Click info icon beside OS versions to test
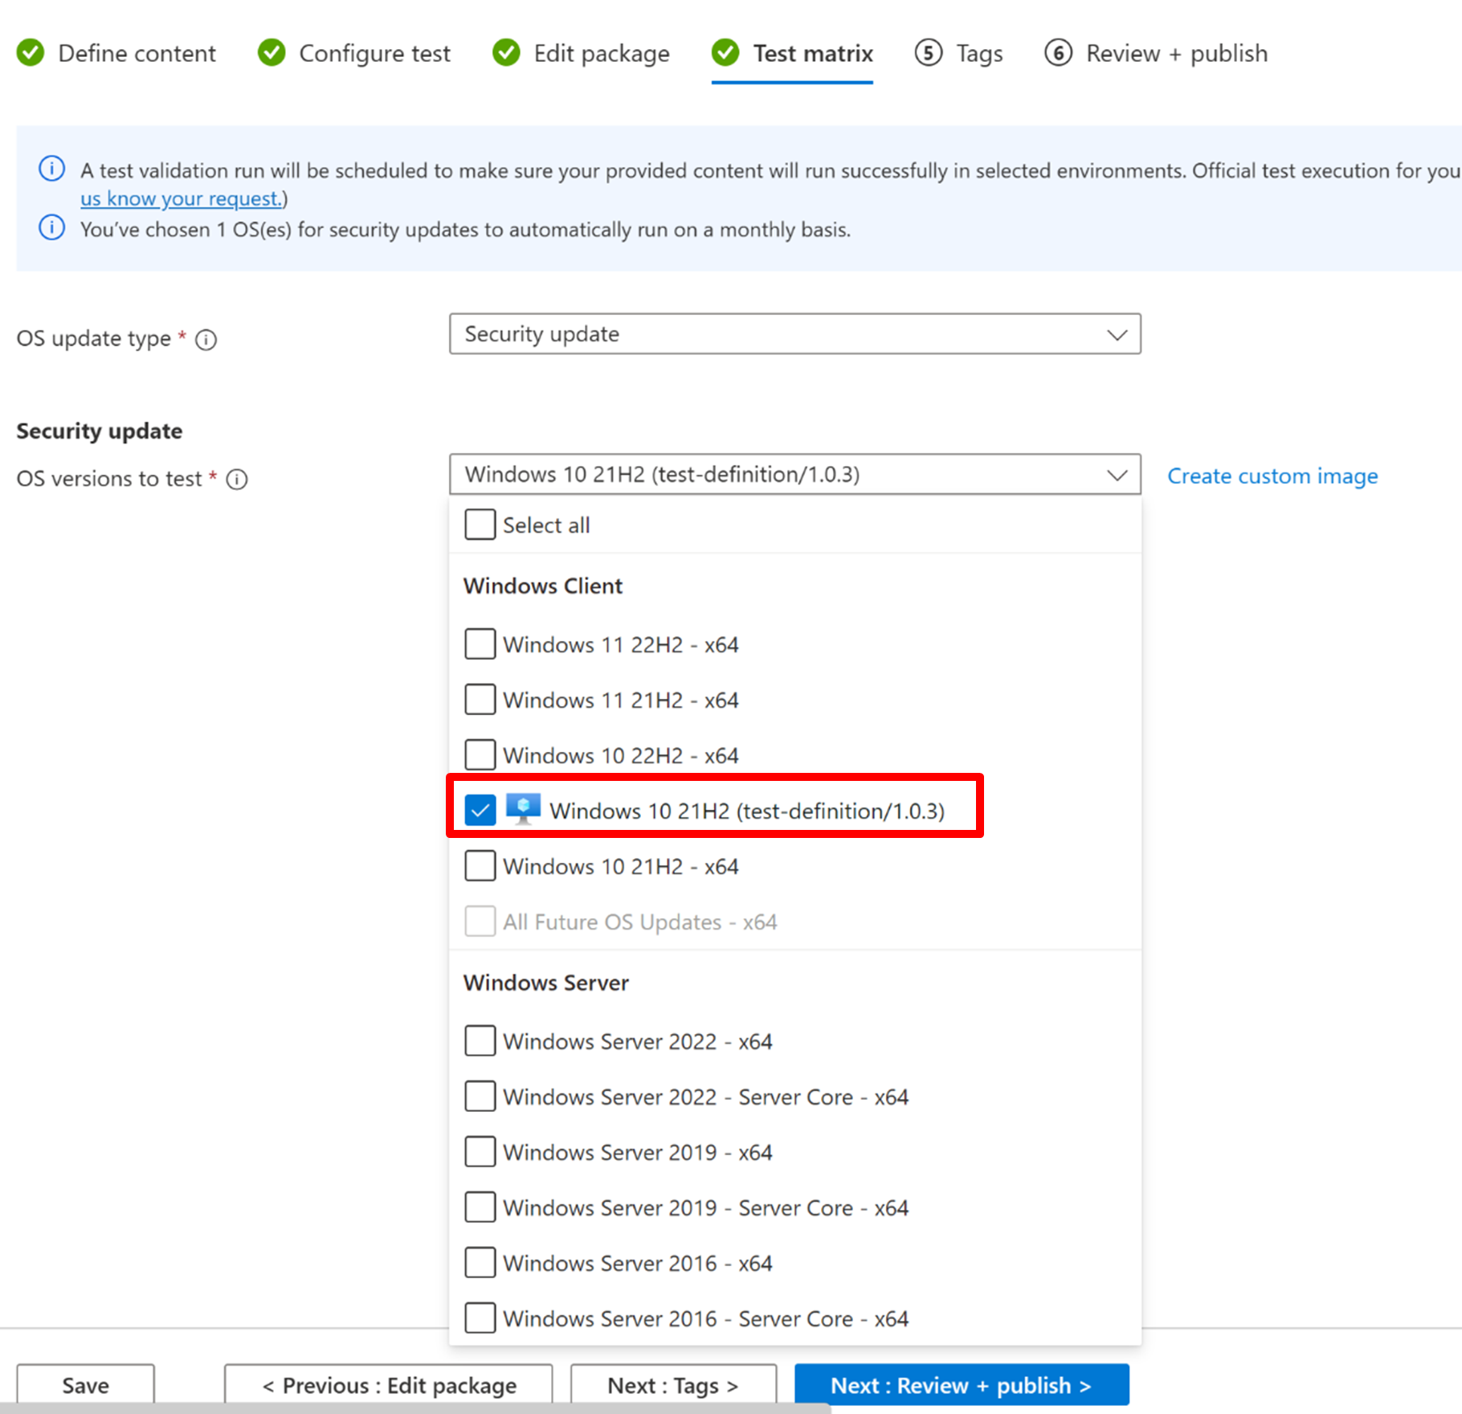The width and height of the screenshot is (1462, 1414). [x=237, y=480]
